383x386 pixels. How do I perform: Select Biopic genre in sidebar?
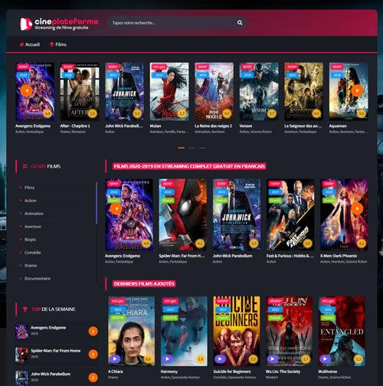[30, 240]
